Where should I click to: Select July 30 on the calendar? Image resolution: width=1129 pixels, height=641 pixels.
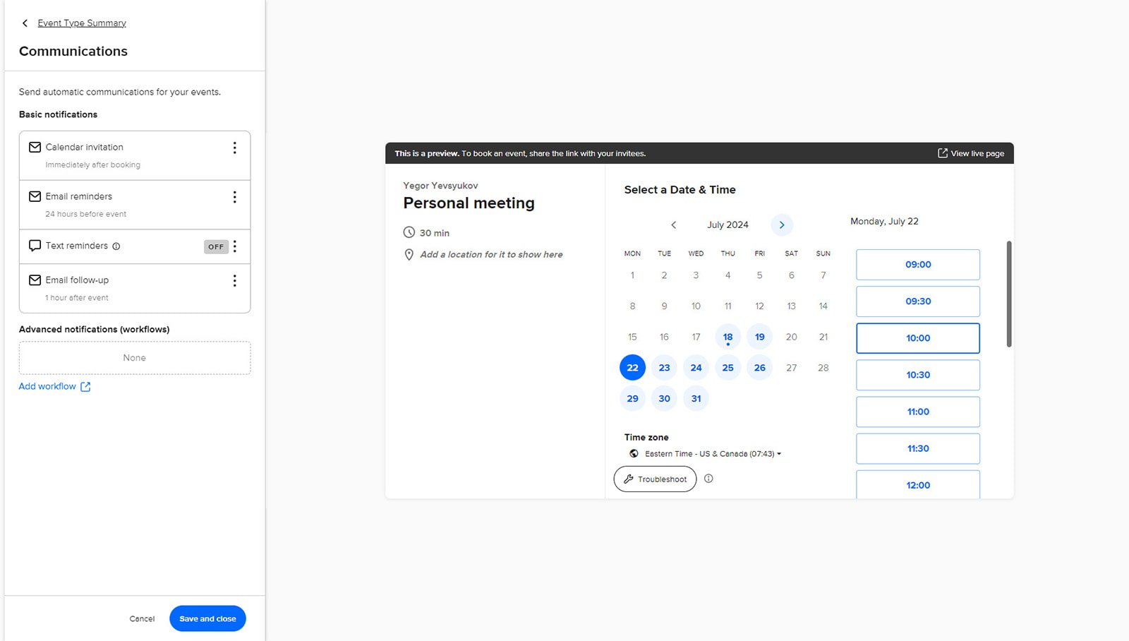664,398
